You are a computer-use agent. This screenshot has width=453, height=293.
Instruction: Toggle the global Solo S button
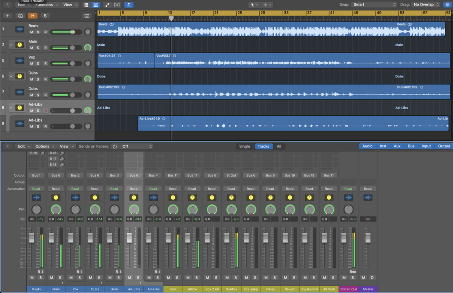(x=45, y=16)
